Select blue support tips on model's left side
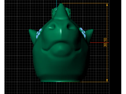 (39, 33)
